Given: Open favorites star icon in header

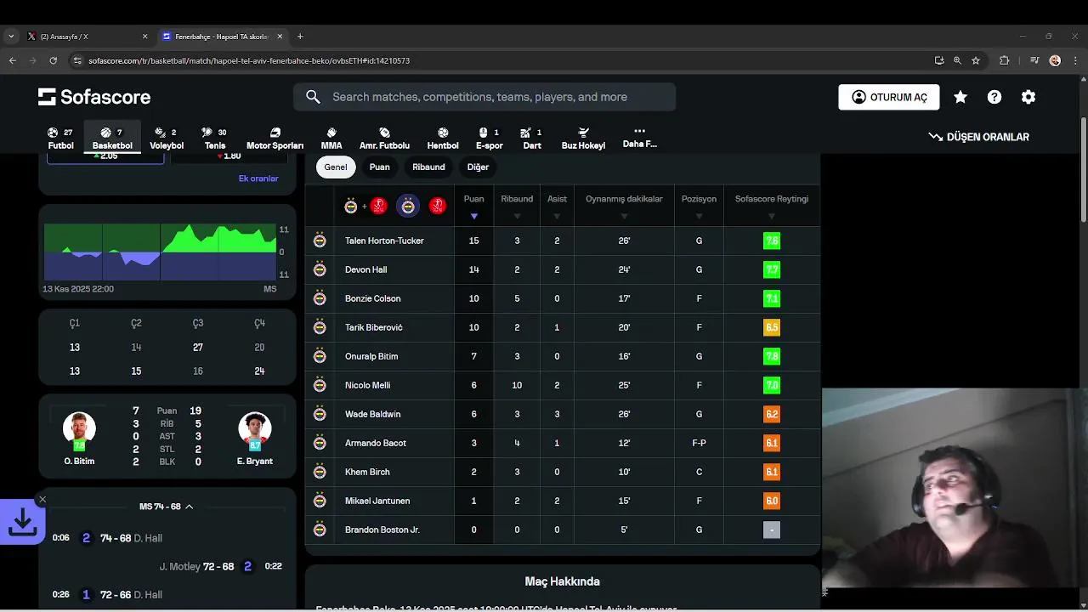Looking at the screenshot, I should [960, 97].
